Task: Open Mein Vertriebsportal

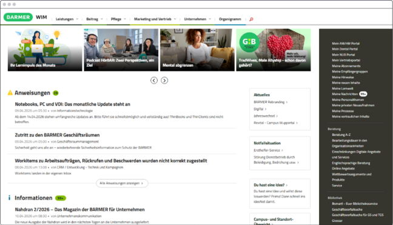Action: pyautogui.click(x=346, y=61)
